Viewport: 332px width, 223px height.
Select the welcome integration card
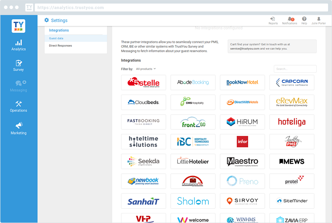click(x=193, y=218)
